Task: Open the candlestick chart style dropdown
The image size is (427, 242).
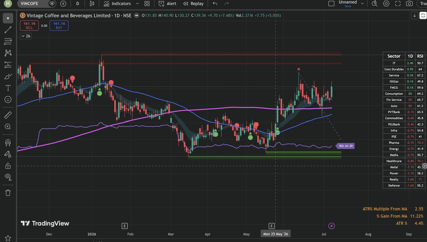Action: 92,4
